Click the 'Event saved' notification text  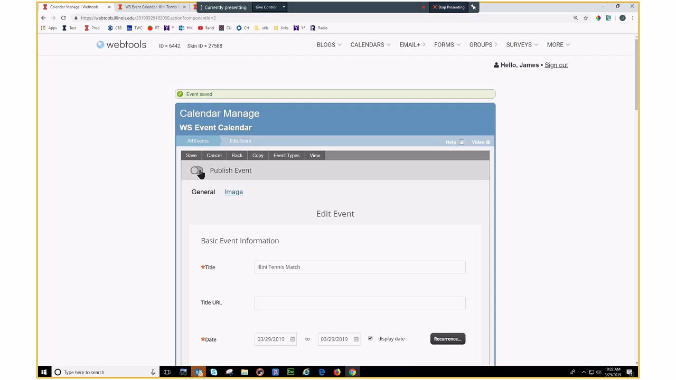click(199, 94)
